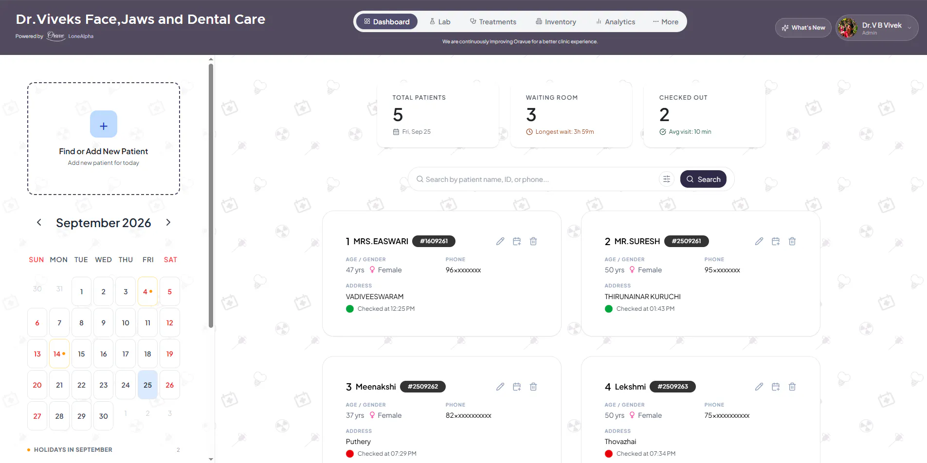This screenshot has height=463, width=927.
Task: Go to previous month arrow
Action: point(39,222)
